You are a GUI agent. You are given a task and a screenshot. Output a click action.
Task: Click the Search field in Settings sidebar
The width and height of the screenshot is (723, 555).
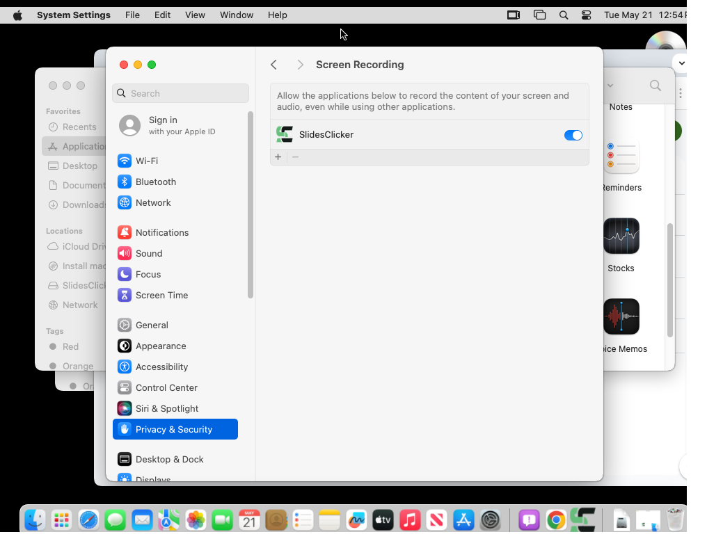click(180, 93)
